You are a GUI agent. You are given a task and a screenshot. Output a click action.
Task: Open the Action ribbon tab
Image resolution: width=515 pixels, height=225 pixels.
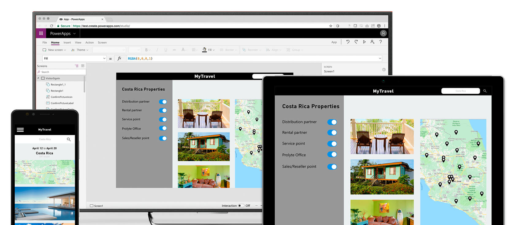[x=90, y=43]
